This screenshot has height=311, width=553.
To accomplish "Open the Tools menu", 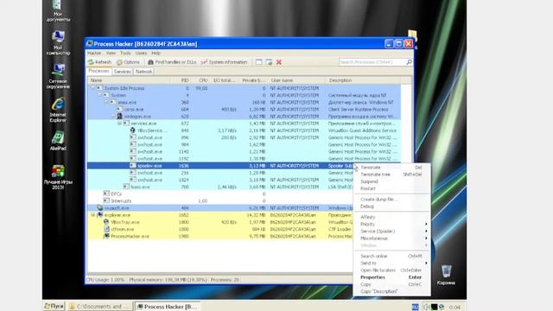I will pos(125,53).
